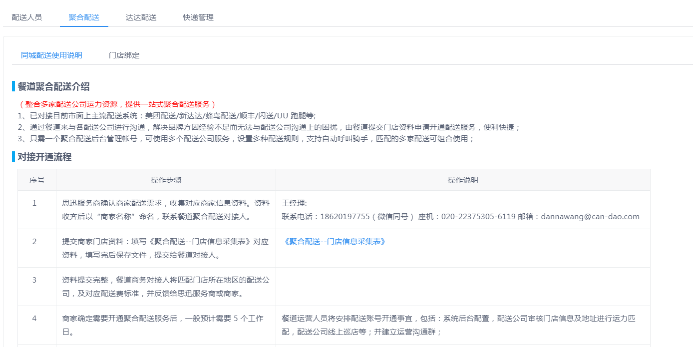The image size is (693, 347).
Task: Click the 序号 column header
Action: coord(37,180)
